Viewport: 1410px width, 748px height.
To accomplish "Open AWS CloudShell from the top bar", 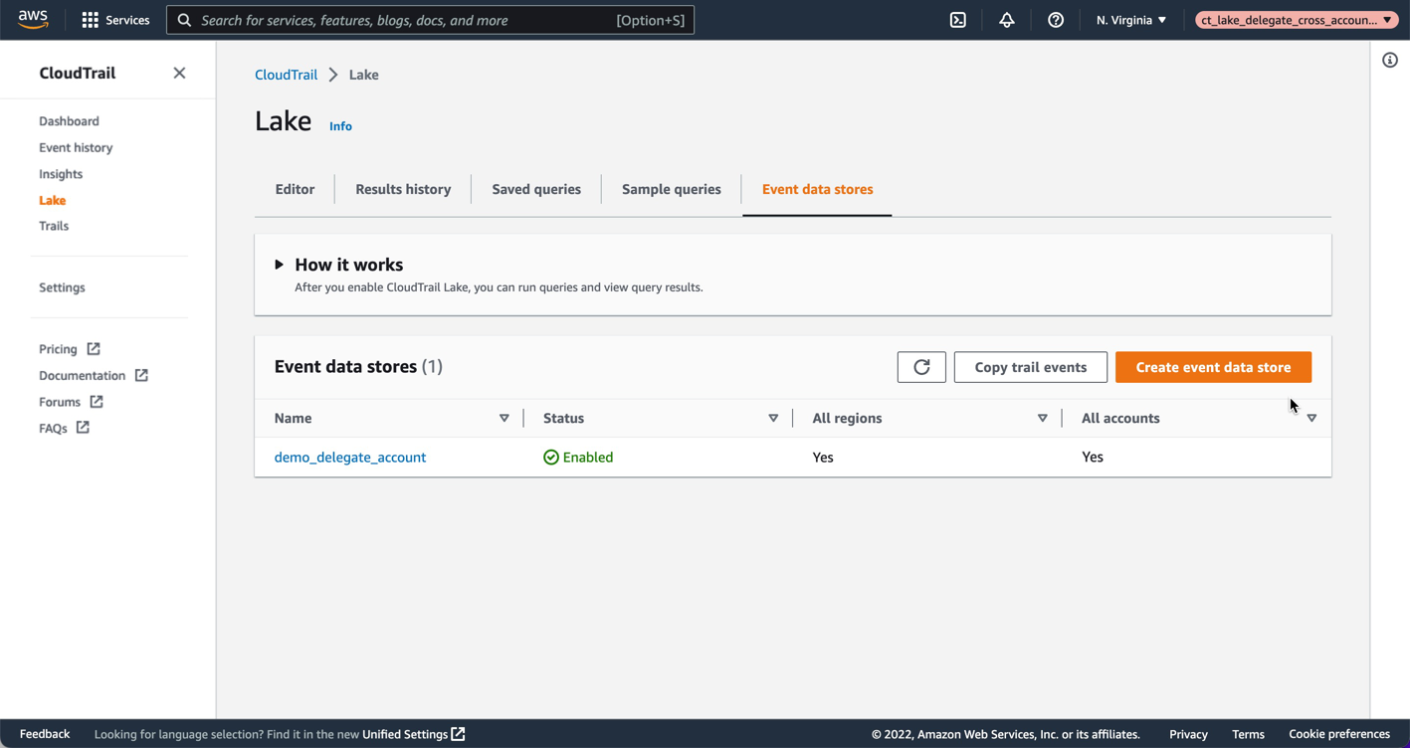I will point(957,19).
